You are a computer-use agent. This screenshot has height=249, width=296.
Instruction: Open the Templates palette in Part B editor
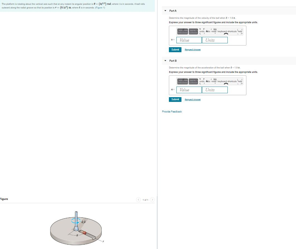183,81
